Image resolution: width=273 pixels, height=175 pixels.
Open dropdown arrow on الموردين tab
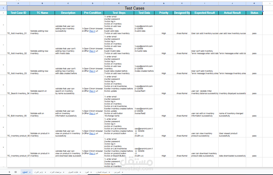[x=122, y=172]
